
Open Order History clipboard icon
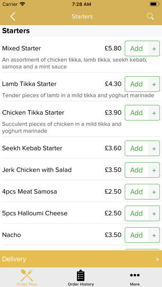tap(81, 275)
